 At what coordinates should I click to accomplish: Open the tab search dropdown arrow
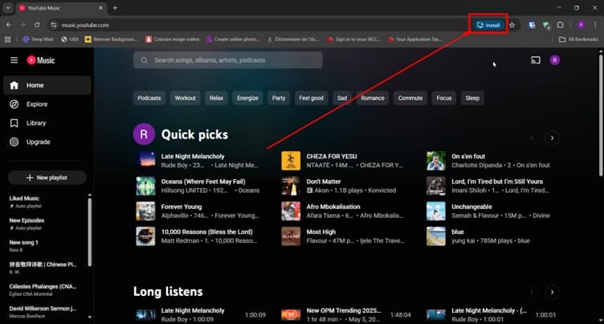[8, 8]
